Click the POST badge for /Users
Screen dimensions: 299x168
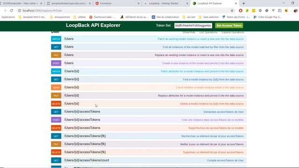tap(56, 63)
